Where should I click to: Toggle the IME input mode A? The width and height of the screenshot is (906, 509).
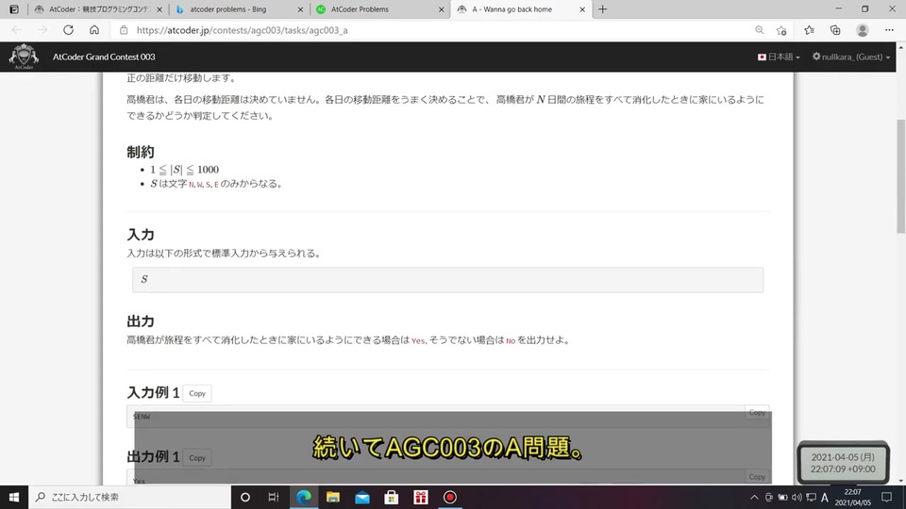(x=825, y=497)
